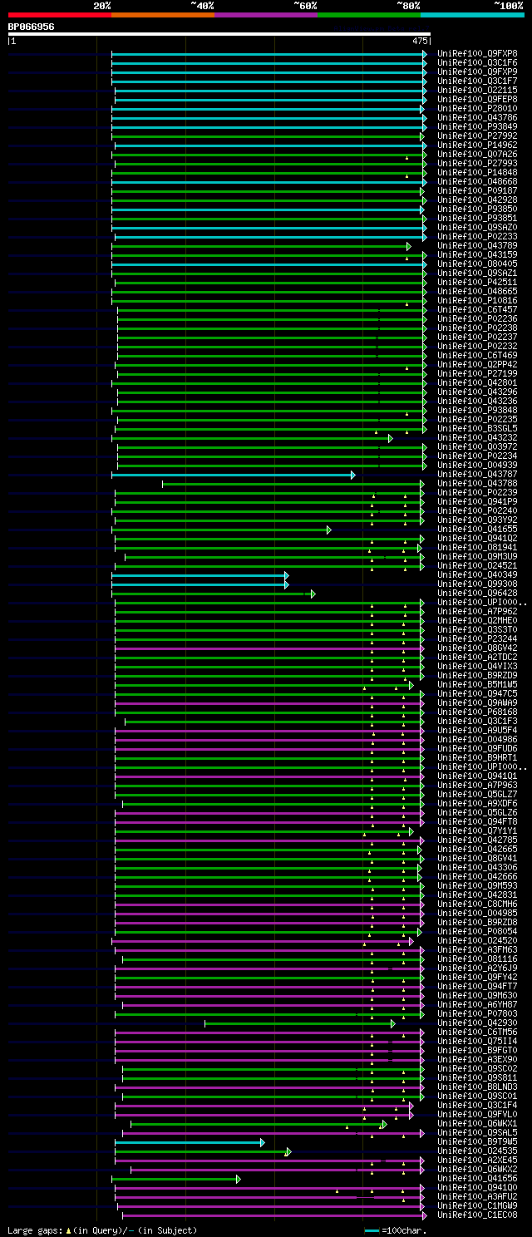Open hit UniRef100_A3FM63

(477, 950)
